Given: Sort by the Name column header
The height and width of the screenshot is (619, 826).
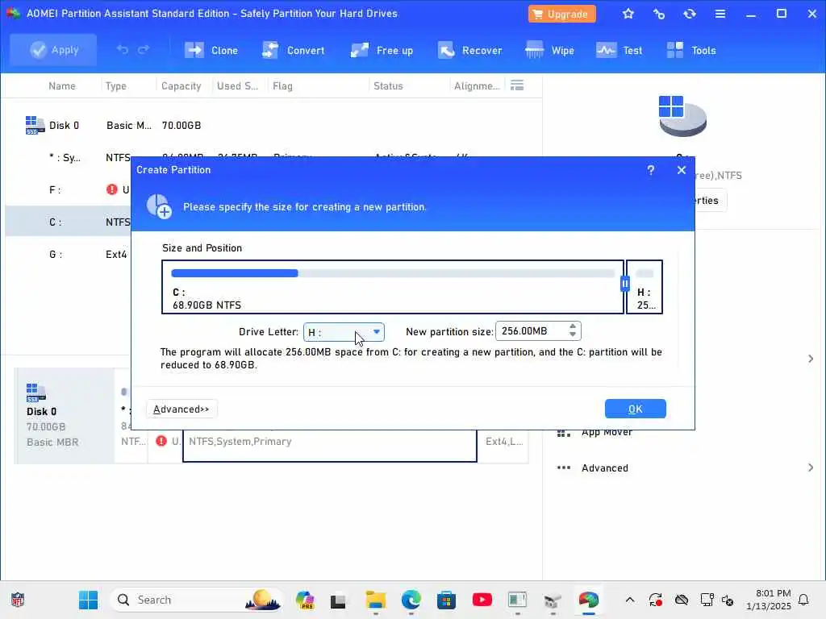Looking at the screenshot, I should pyautogui.click(x=61, y=85).
